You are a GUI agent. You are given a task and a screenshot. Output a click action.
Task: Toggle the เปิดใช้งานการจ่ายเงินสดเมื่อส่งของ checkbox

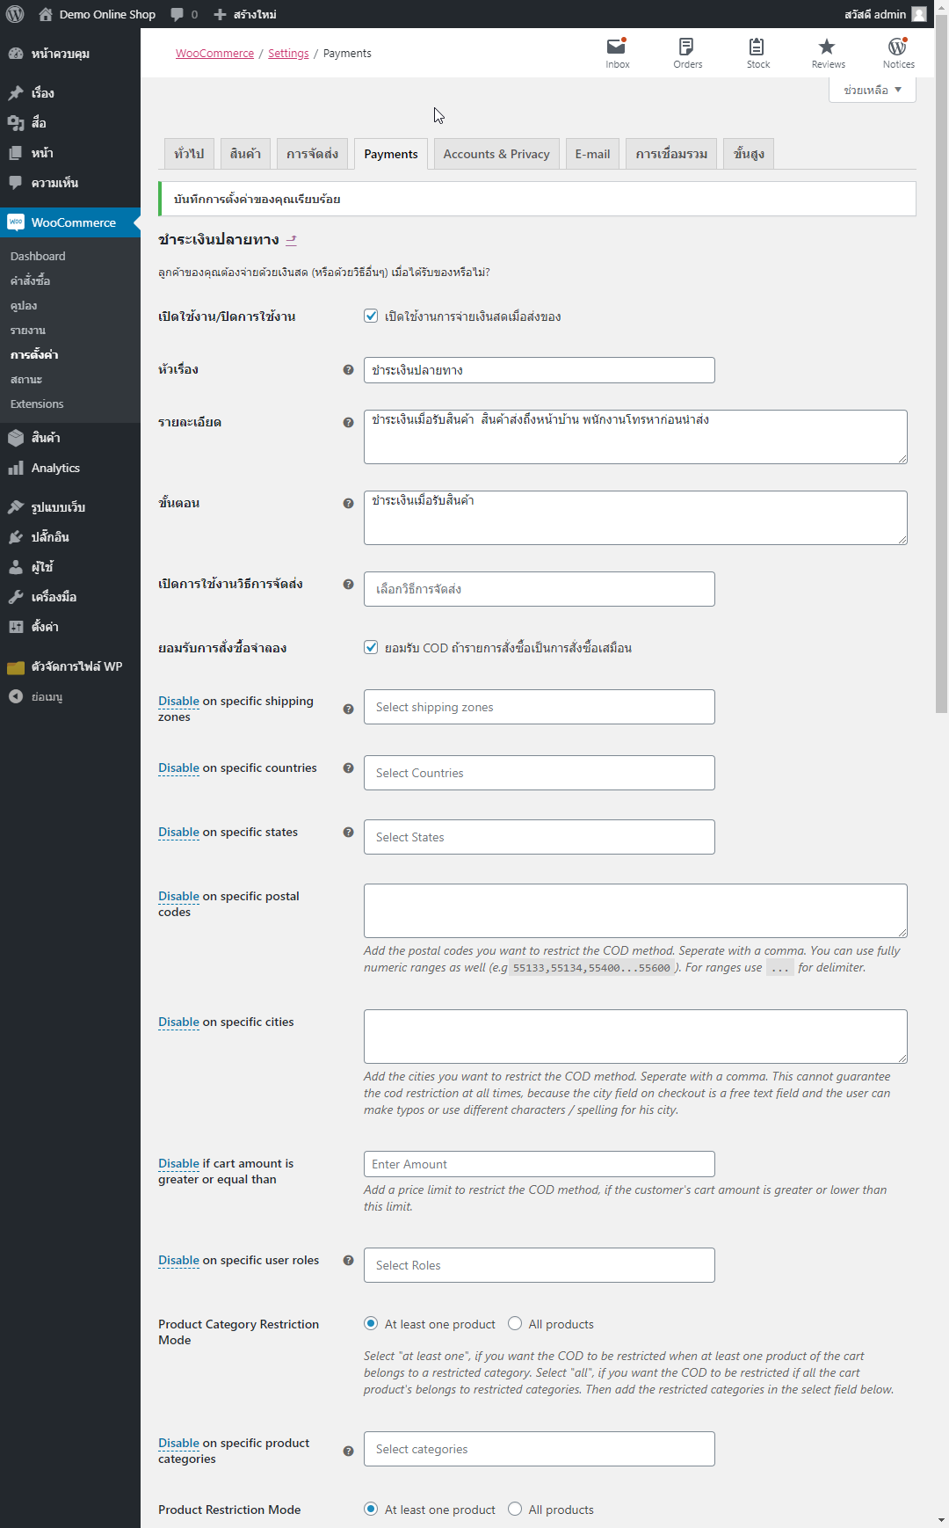tap(371, 316)
